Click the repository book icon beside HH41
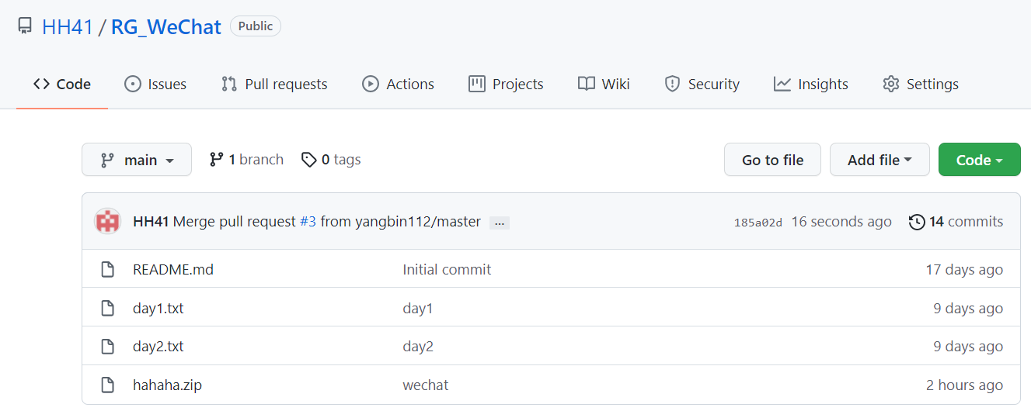Viewport: 1031px width, 411px height. click(26, 26)
